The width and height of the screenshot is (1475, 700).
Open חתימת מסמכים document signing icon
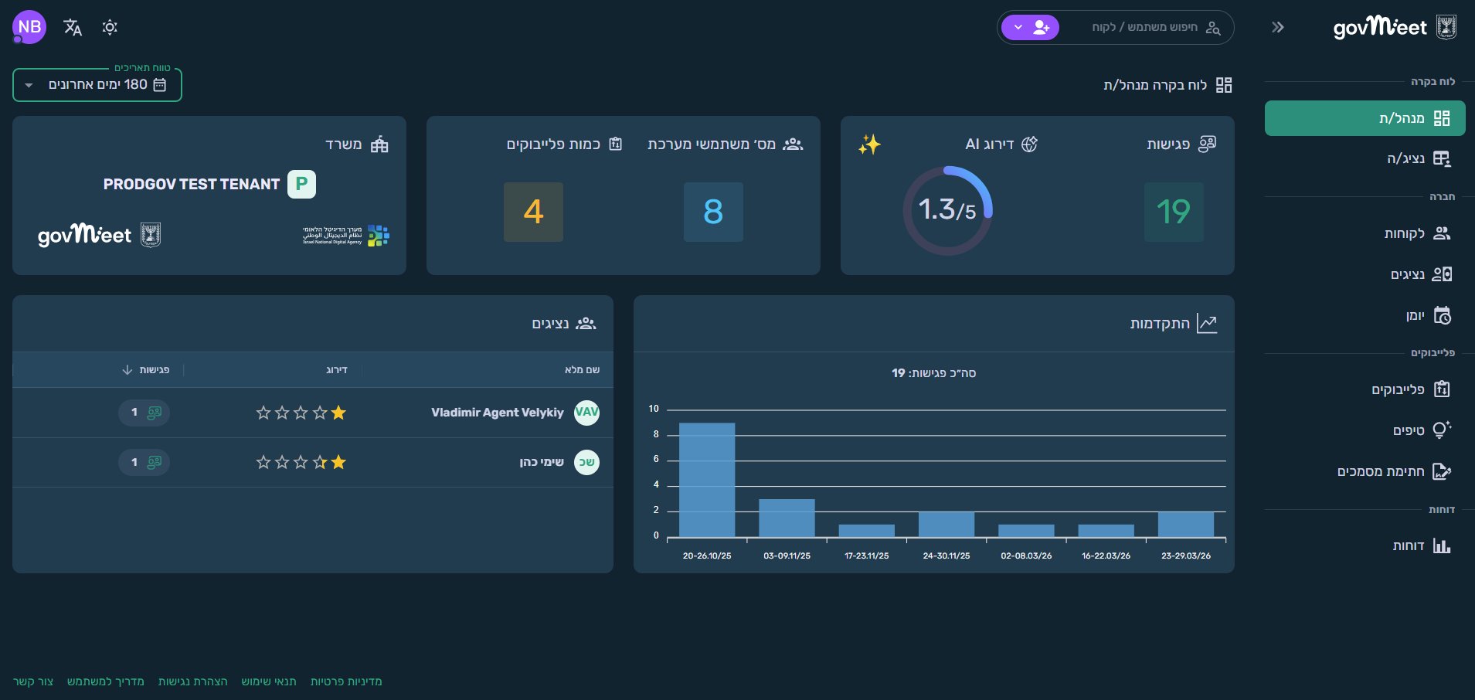tap(1442, 471)
